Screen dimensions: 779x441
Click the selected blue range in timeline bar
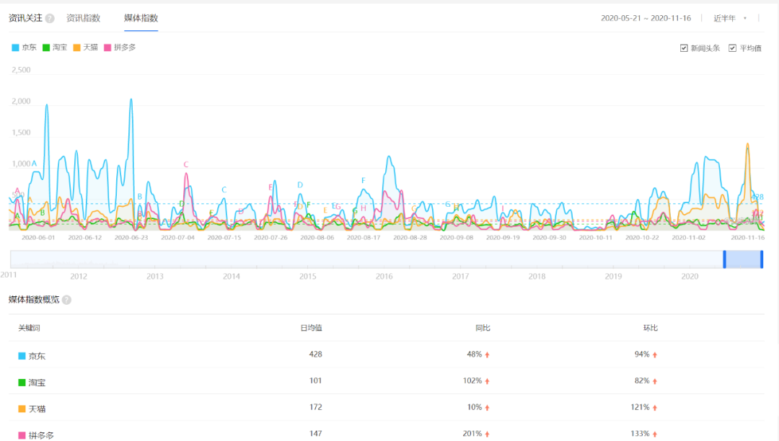coord(743,259)
